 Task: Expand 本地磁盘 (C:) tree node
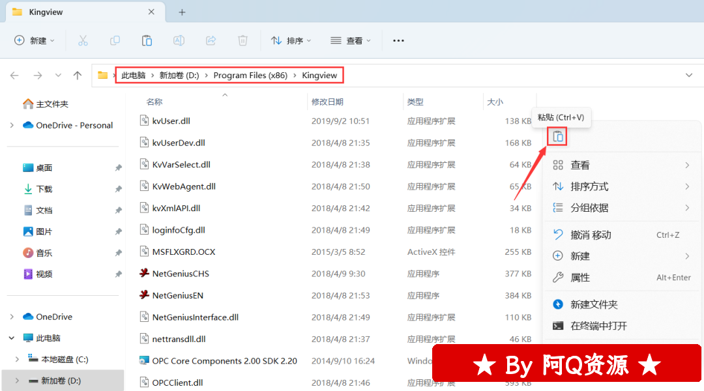coord(17,359)
